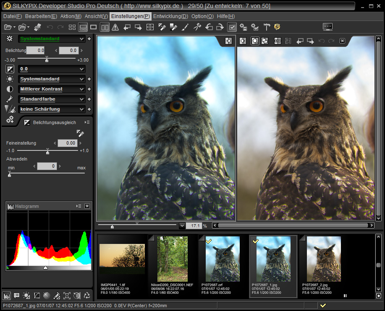Open the Ansicht(V) menu
This screenshot has height=311, width=385.
point(96,16)
